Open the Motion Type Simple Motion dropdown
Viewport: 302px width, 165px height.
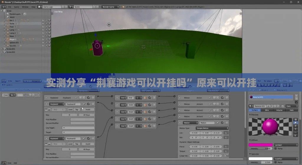point(212,128)
